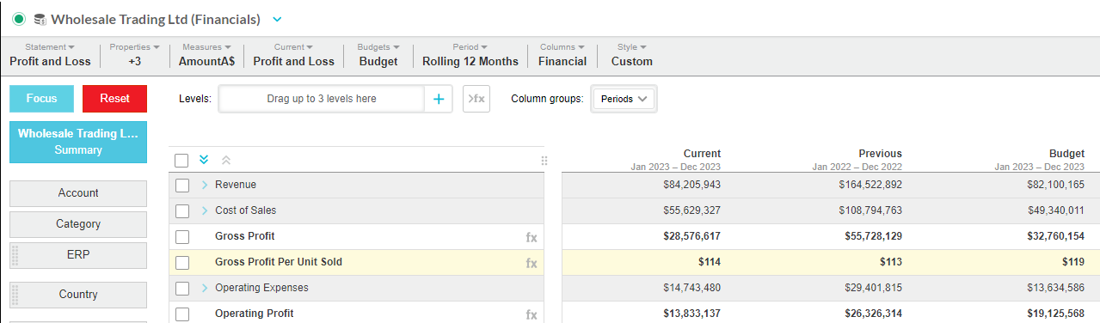Open the Column groups Periods dropdown
This screenshot has height=323, width=1100.
tap(624, 99)
